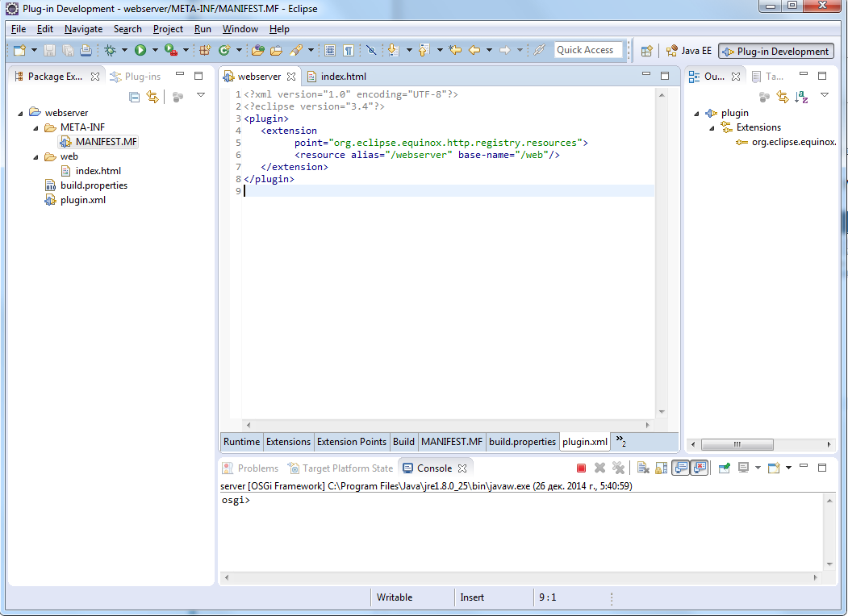
Task: Click the Quick Access search field
Action: (x=588, y=50)
